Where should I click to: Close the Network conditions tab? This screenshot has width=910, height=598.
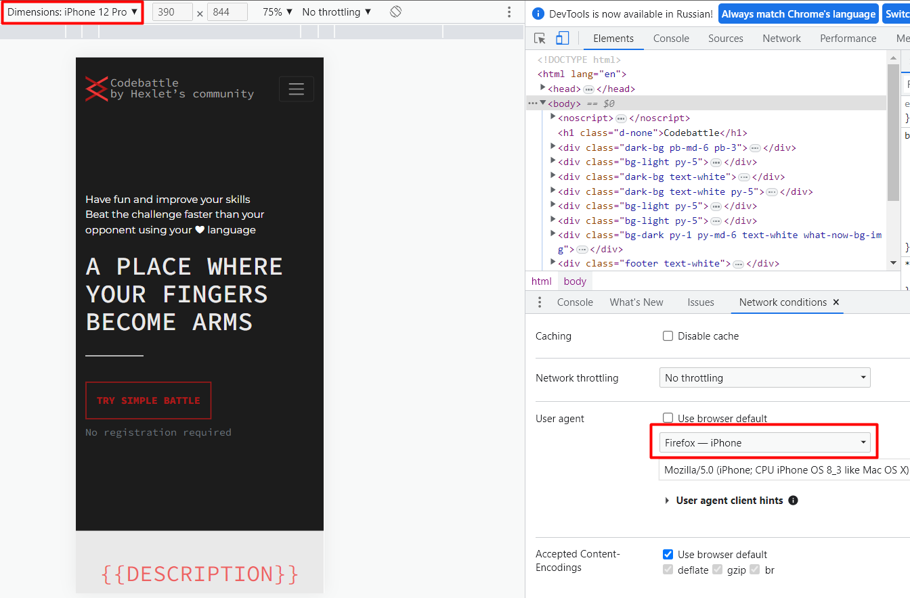point(836,302)
